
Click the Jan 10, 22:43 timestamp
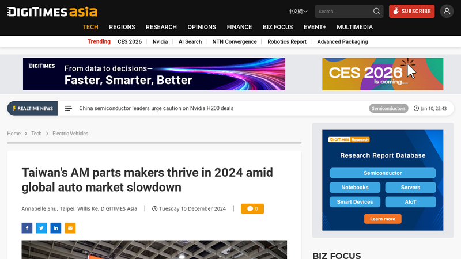pyautogui.click(x=433, y=108)
